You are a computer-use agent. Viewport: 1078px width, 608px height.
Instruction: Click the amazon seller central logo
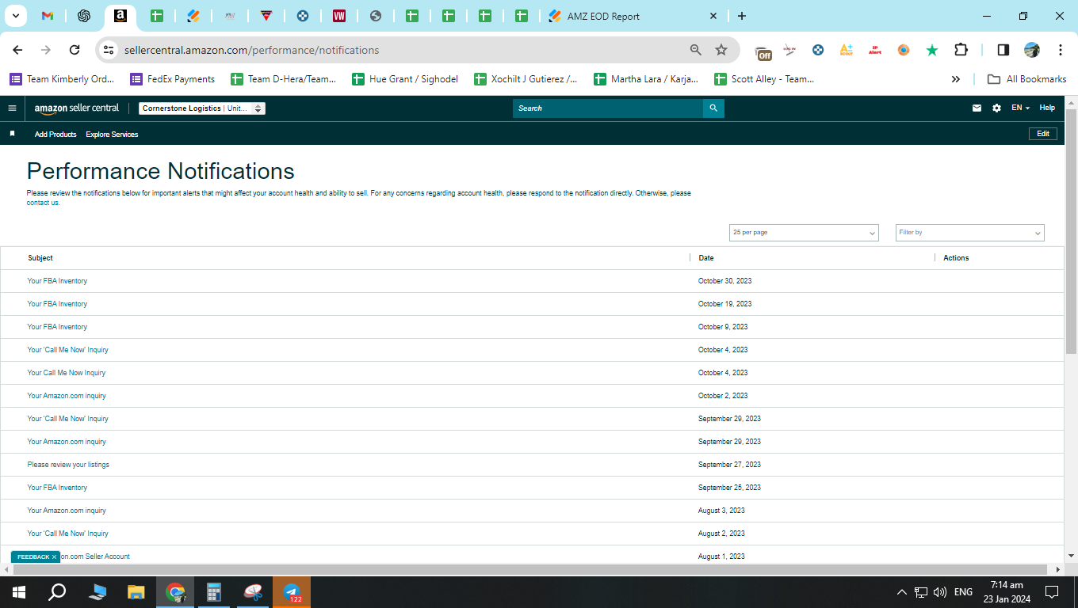[x=77, y=108]
